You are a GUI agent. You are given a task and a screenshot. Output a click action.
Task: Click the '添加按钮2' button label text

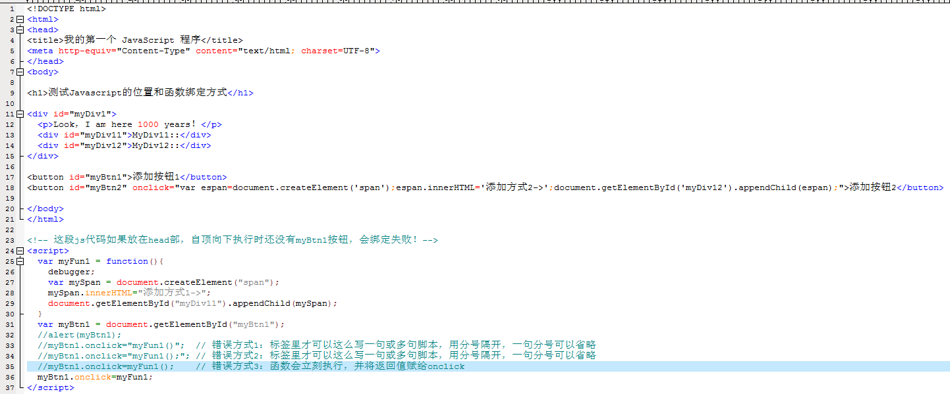873,188
